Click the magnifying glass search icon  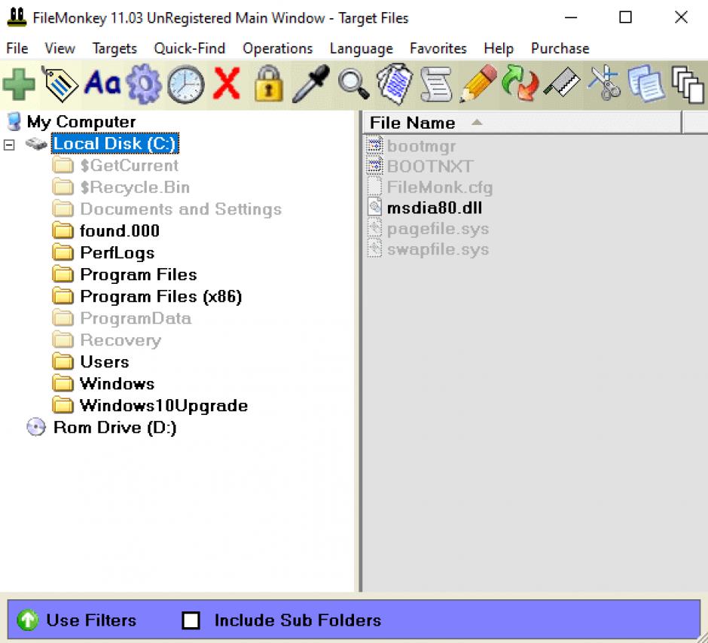pos(353,84)
